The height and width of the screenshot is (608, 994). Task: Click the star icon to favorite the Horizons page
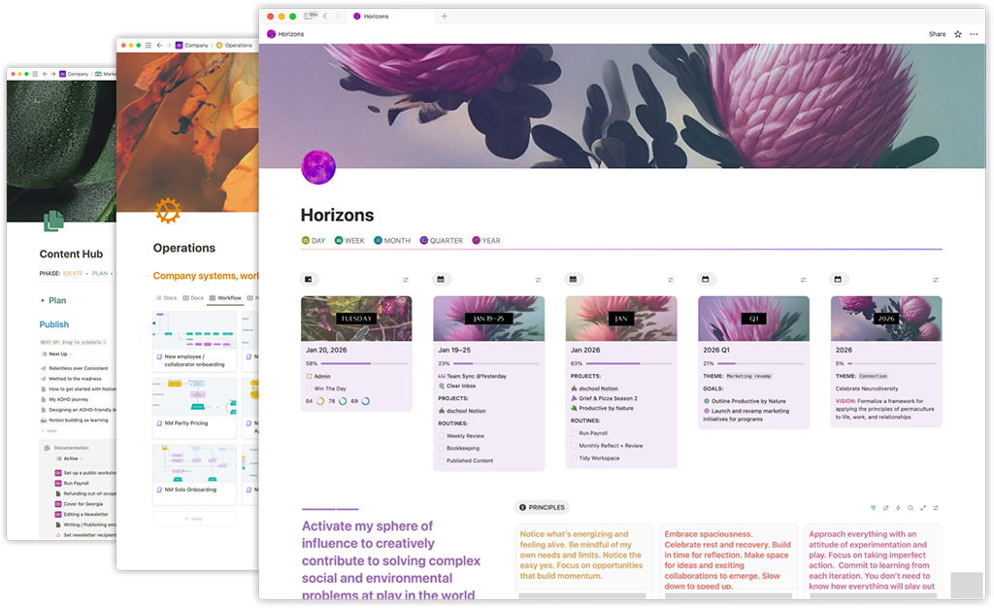coord(958,34)
